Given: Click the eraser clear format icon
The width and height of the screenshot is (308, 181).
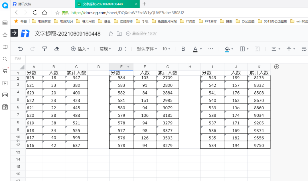Looking at the screenshot, I should (56, 49).
